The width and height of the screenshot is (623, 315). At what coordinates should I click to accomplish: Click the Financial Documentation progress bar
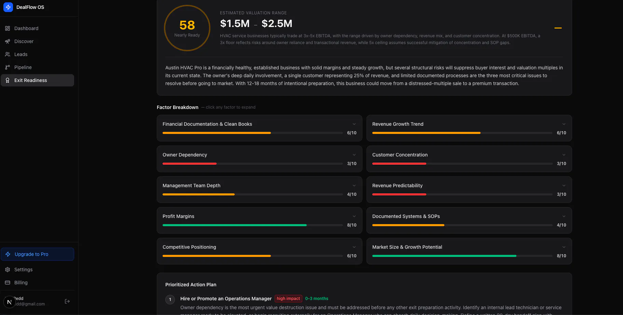click(253, 133)
